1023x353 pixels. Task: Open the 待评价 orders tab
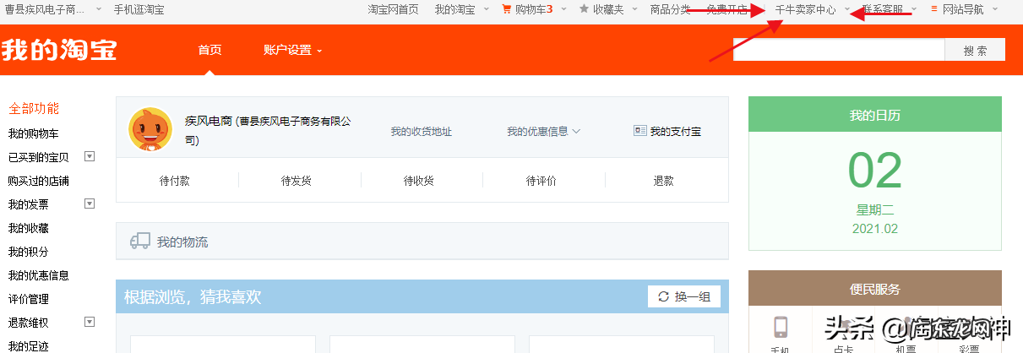point(541,181)
